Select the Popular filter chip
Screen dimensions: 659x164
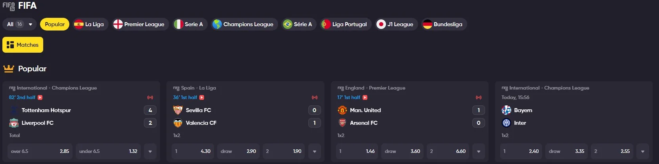pyautogui.click(x=55, y=24)
